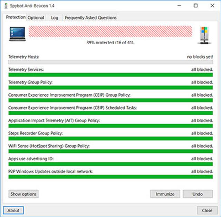Click 'all blocked.' beside Telemetry Services
This screenshot has height=217, width=221.
point(202,69)
